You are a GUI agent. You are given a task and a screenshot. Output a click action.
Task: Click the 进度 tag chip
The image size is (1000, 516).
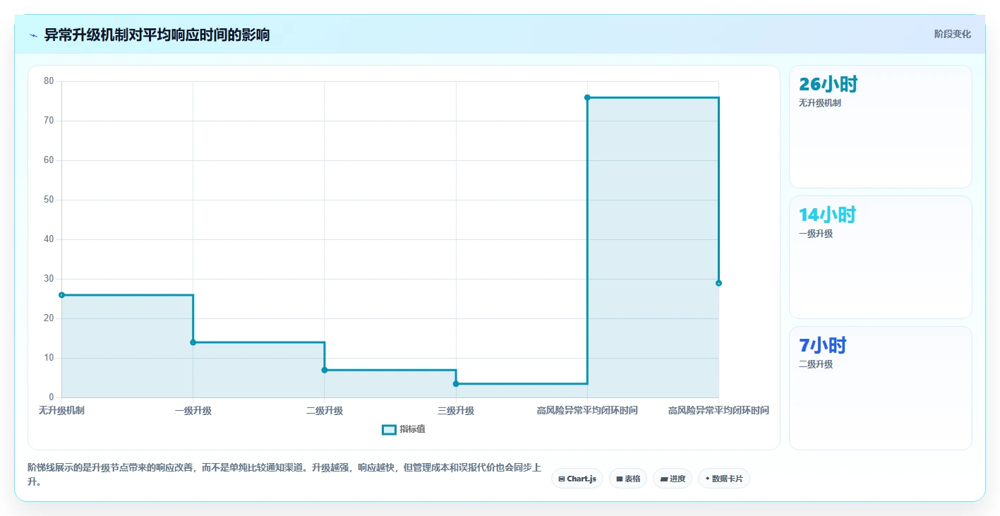(x=673, y=479)
